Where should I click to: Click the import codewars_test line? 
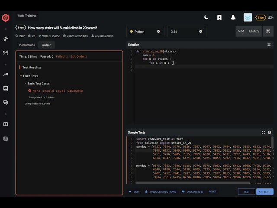pos(160,139)
